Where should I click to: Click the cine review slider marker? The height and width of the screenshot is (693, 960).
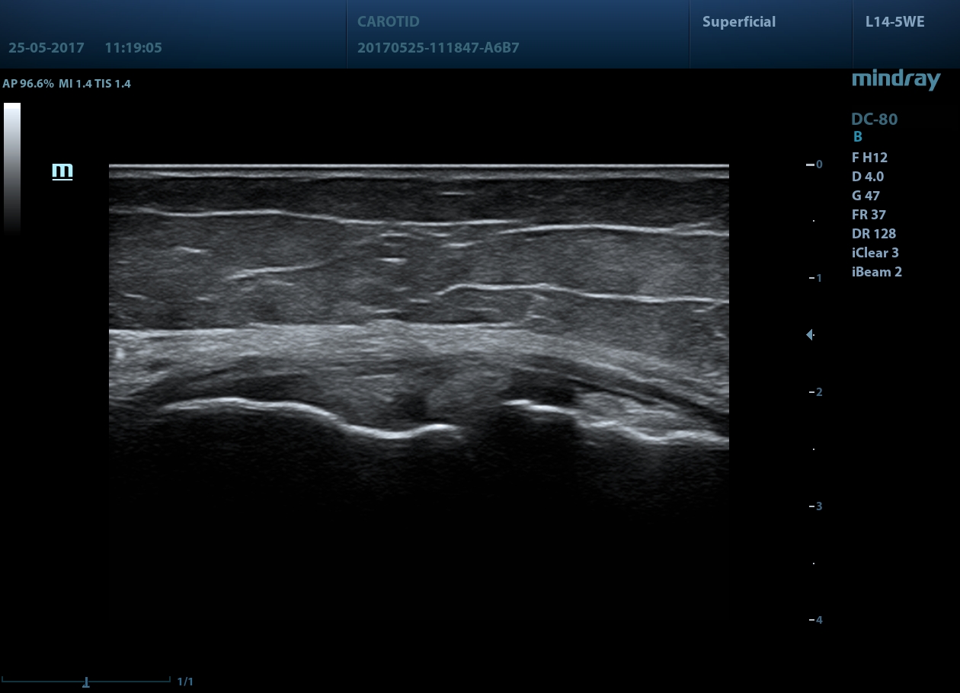[x=86, y=682]
